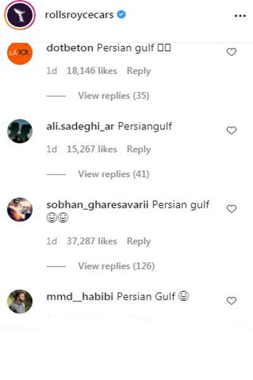
Task: Open dotbeton's orange avatar
Action: tap(20, 53)
